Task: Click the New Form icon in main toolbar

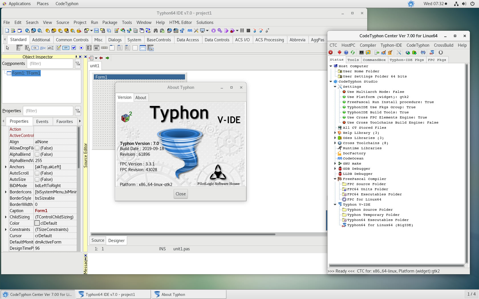Action: [x=20, y=30]
